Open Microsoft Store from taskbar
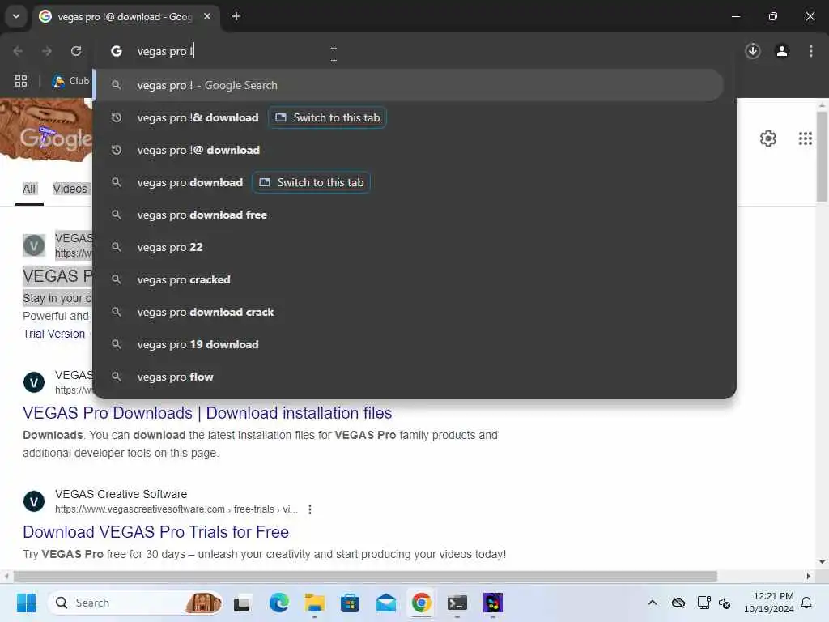Image resolution: width=829 pixels, height=622 pixels. pyautogui.click(x=350, y=603)
